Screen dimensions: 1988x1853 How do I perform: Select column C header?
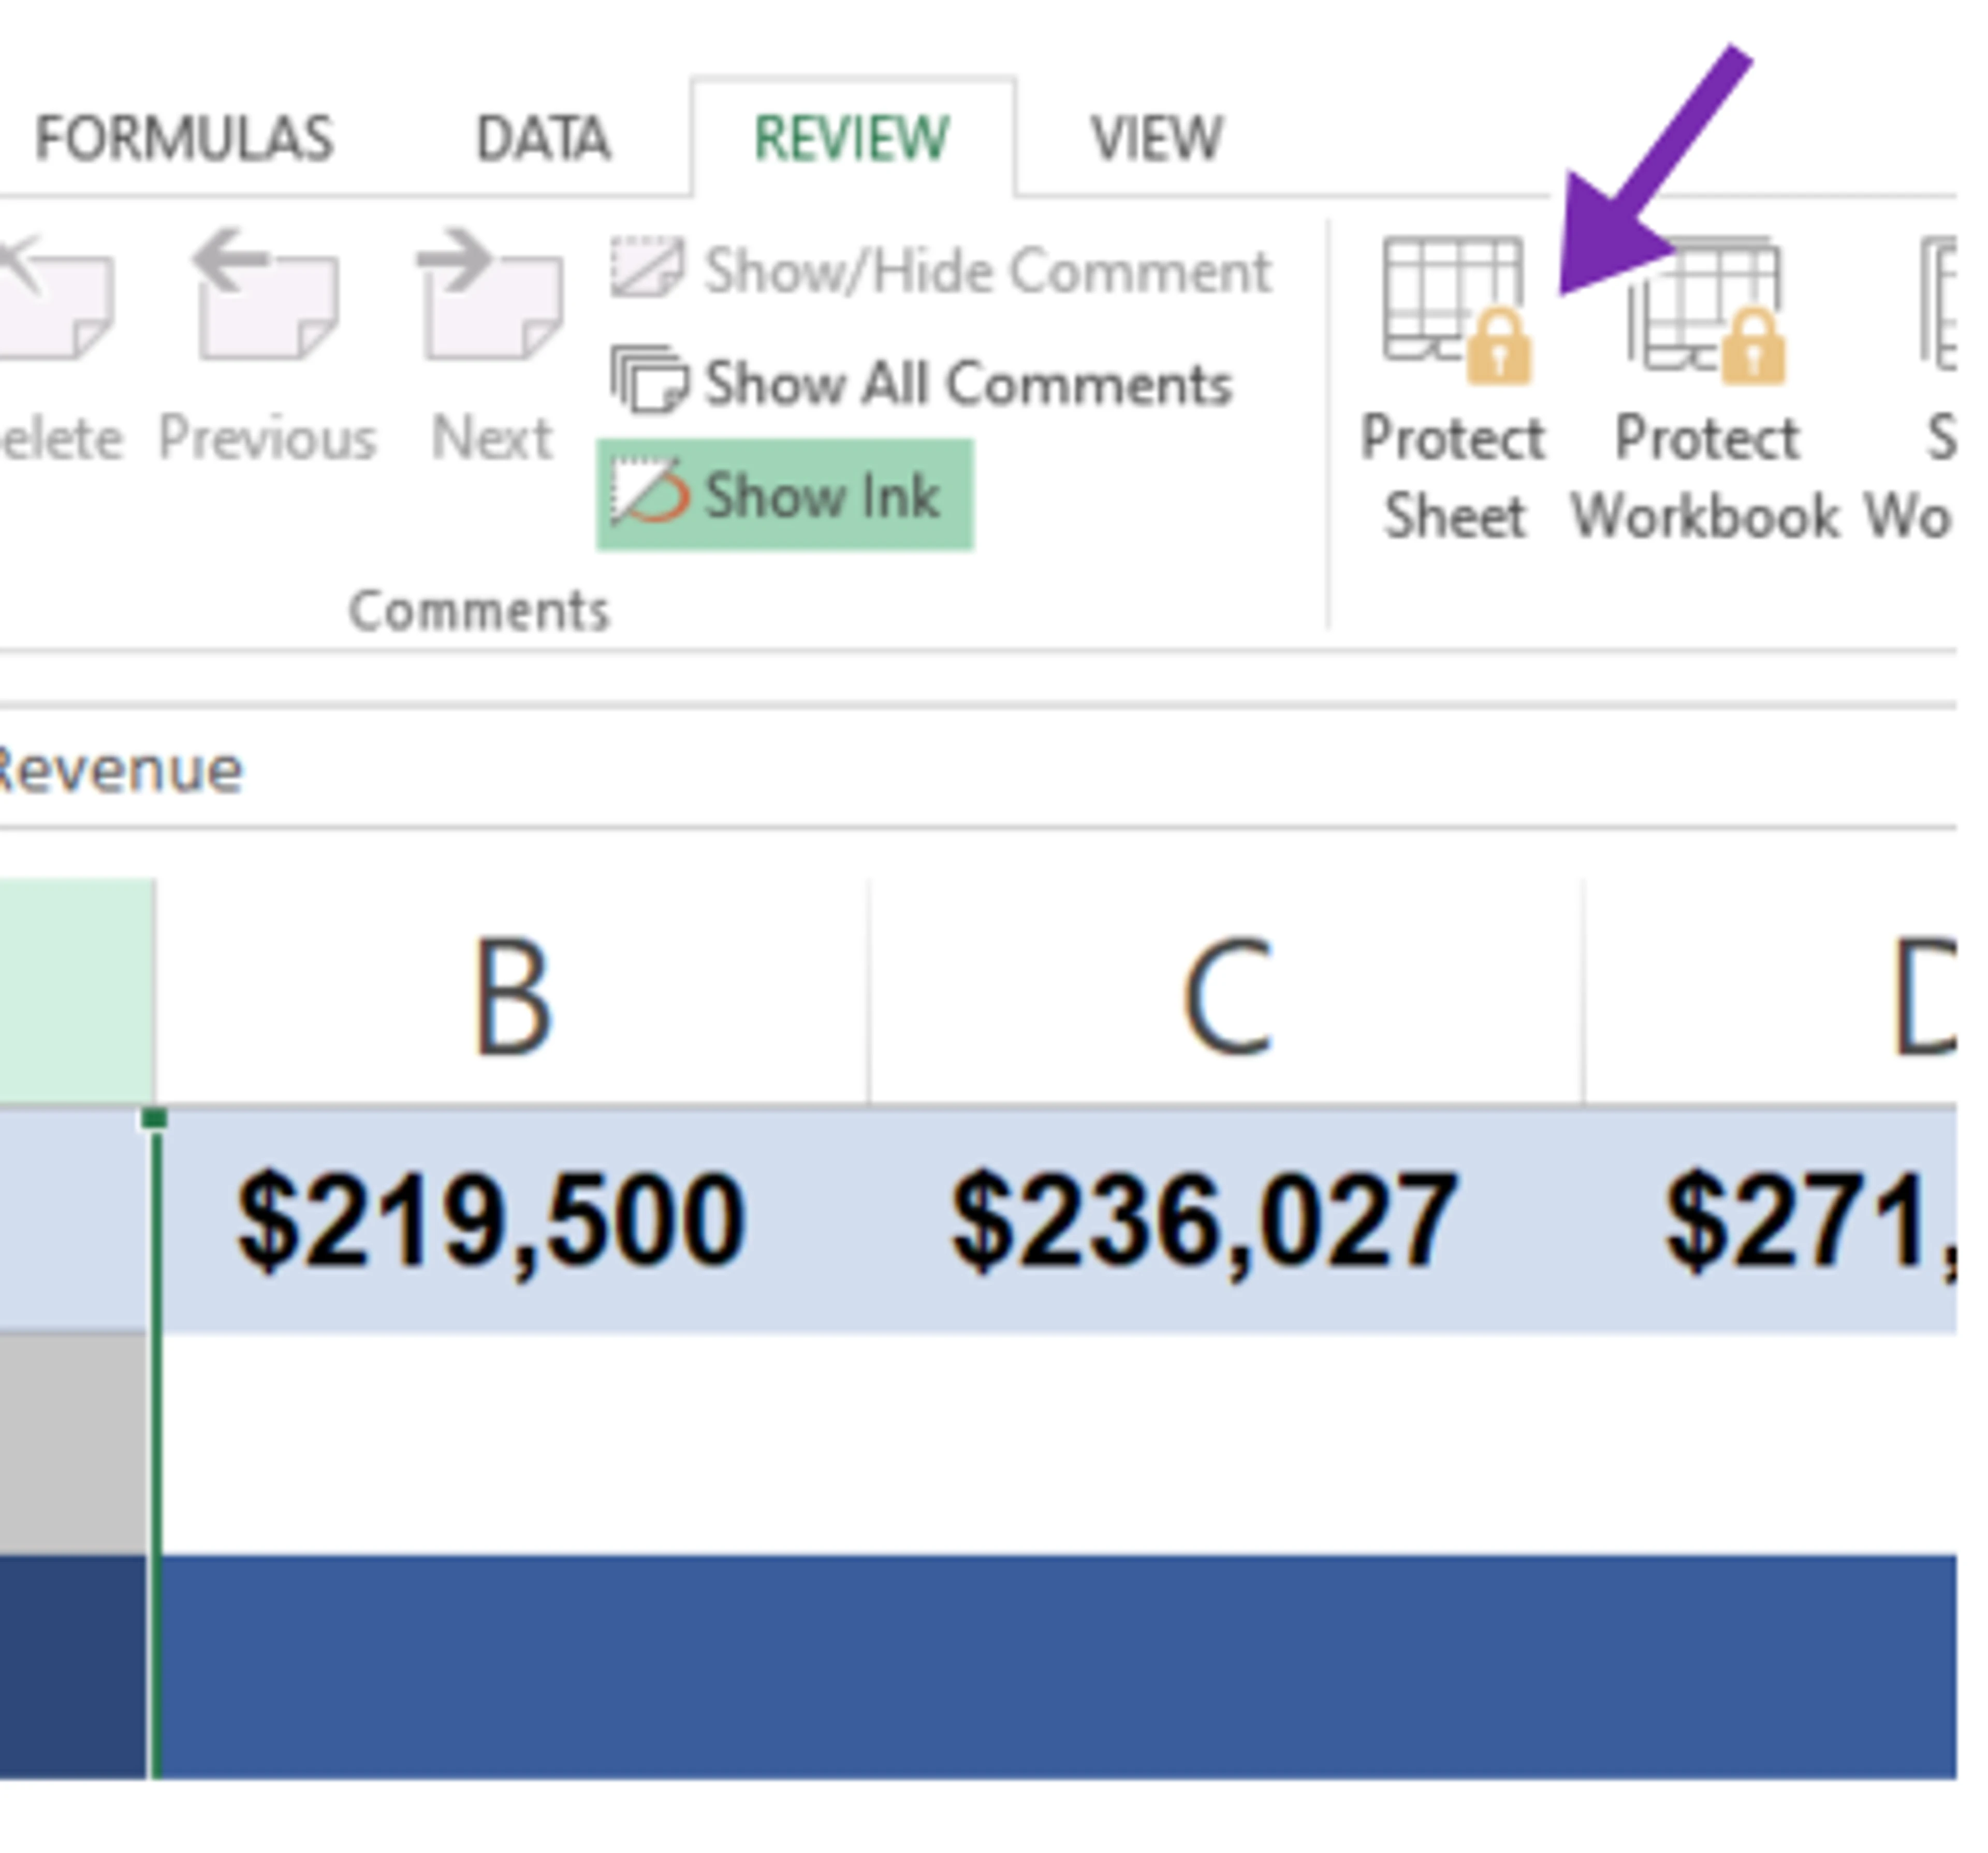click(x=1226, y=994)
